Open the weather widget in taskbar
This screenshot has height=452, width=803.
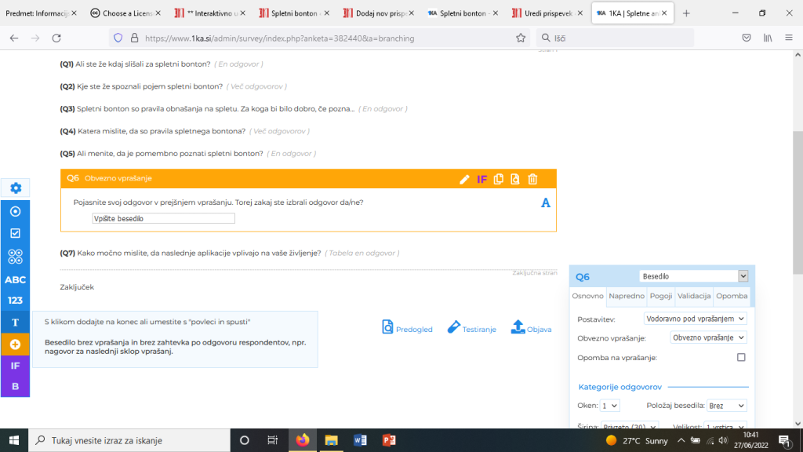[637, 440]
